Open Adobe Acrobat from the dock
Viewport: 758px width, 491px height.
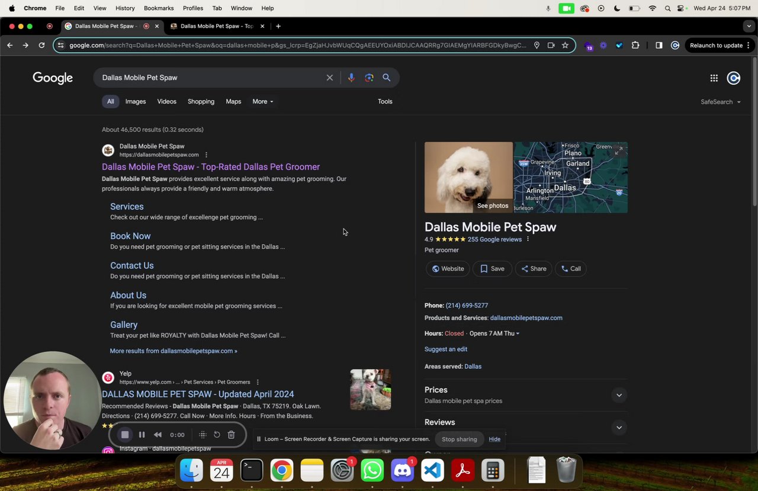point(462,471)
